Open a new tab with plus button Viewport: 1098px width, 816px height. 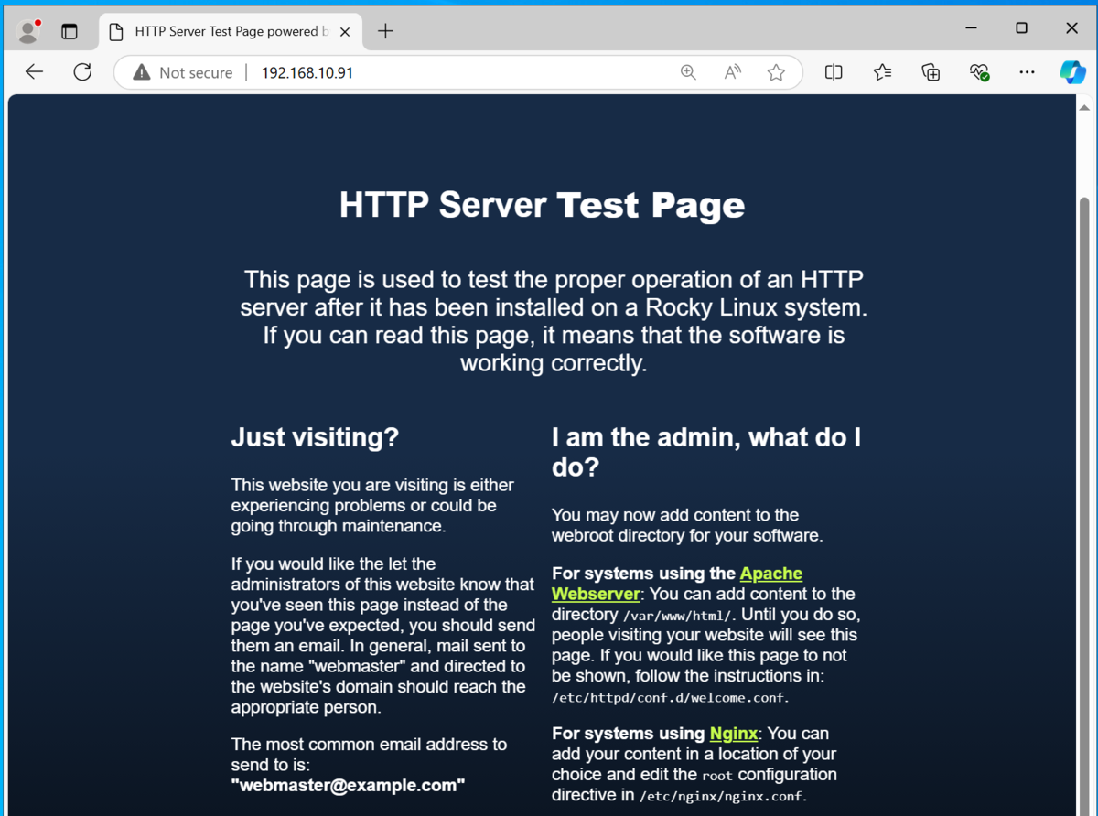pos(385,31)
